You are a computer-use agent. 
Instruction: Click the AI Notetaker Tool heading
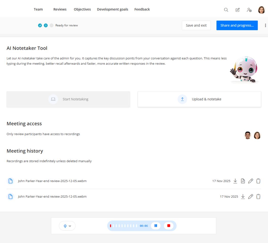[27, 48]
